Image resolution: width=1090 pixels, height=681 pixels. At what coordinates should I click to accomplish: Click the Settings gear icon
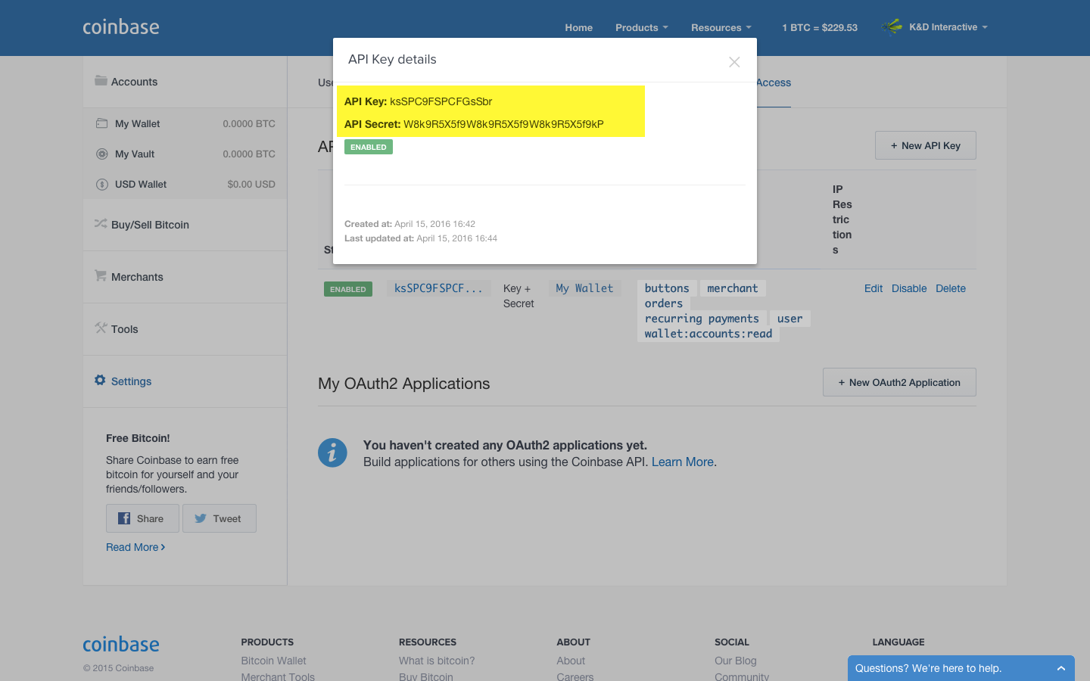[100, 380]
